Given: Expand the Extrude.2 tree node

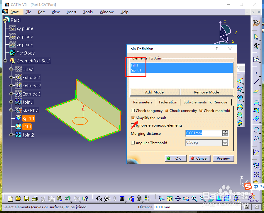Looking at the screenshot, I should [x=11, y=85].
